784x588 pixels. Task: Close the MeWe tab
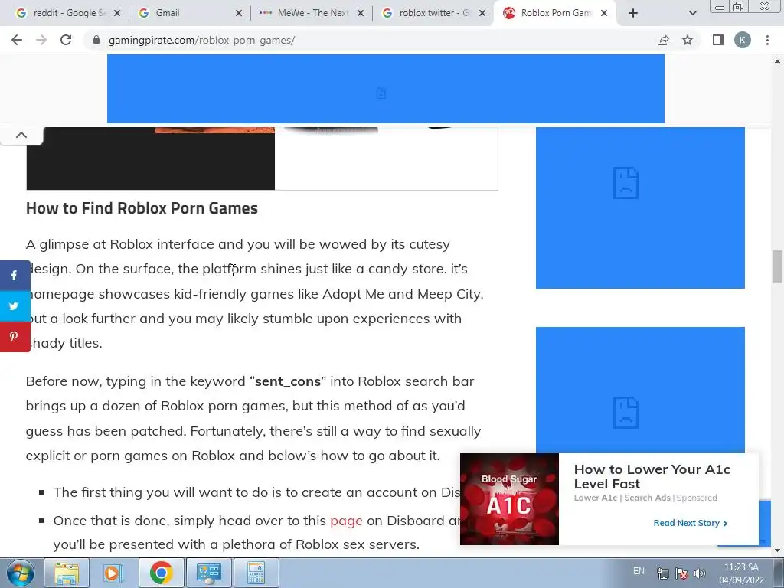(x=361, y=14)
